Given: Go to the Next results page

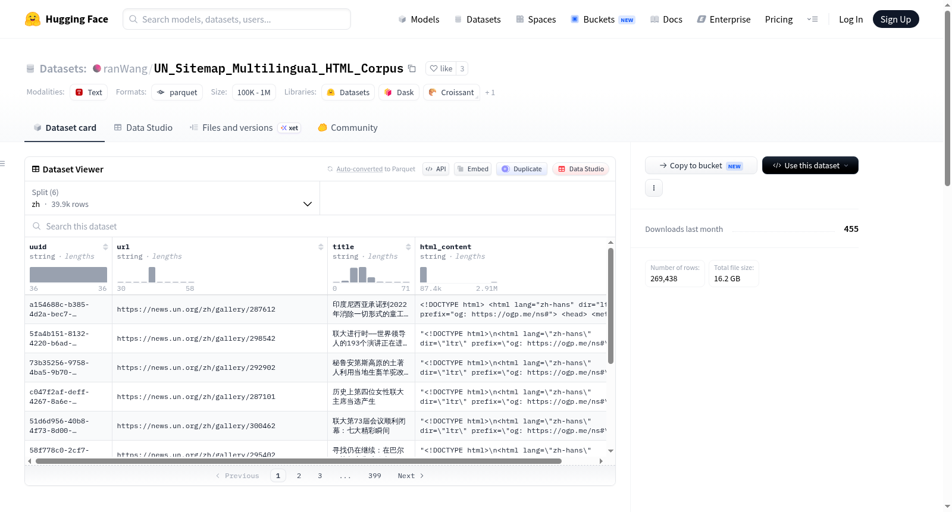Looking at the screenshot, I should (411, 476).
